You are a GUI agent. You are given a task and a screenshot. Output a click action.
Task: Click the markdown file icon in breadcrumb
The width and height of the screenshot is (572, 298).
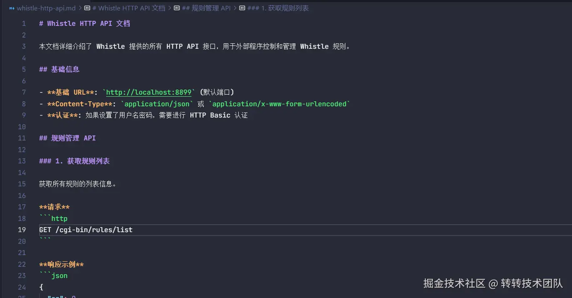12,8
